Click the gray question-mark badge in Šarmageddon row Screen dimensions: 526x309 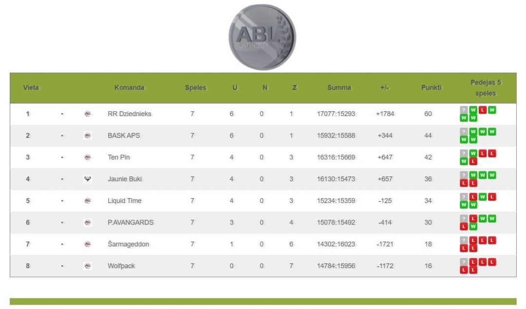point(464,240)
